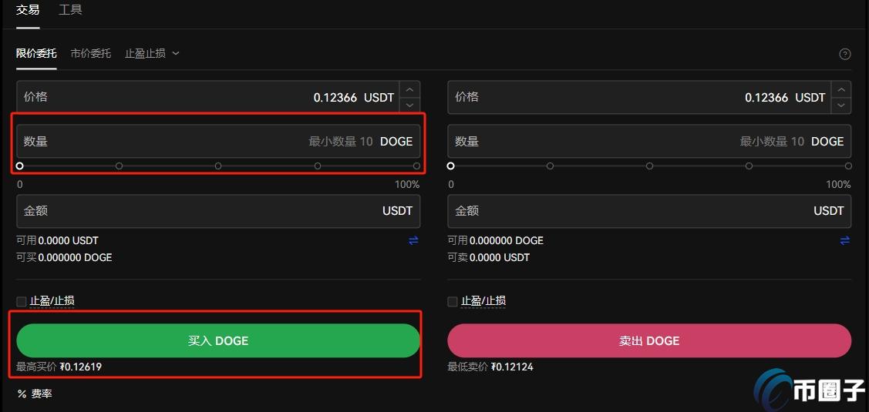This screenshot has height=412, width=869.
Task: Decrease sell price with down arrow
Action: tap(841, 106)
